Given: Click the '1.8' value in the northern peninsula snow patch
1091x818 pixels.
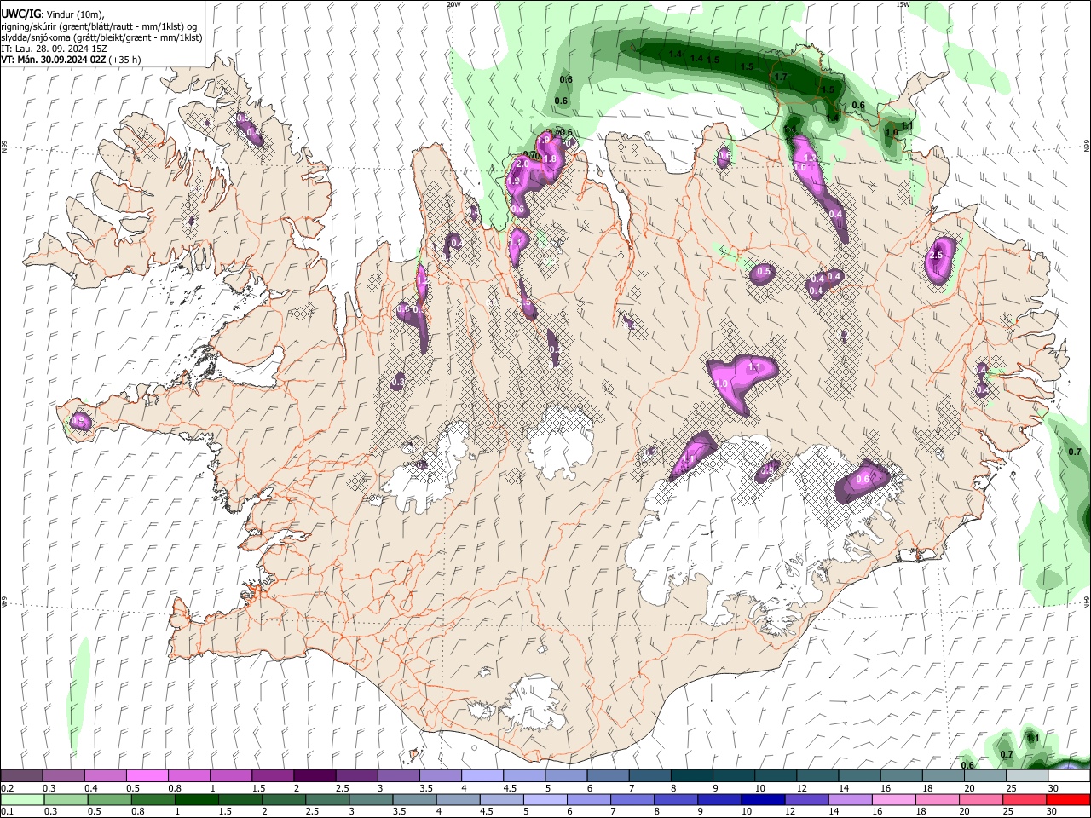Looking at the screenshot, I should tap(550, 159).
